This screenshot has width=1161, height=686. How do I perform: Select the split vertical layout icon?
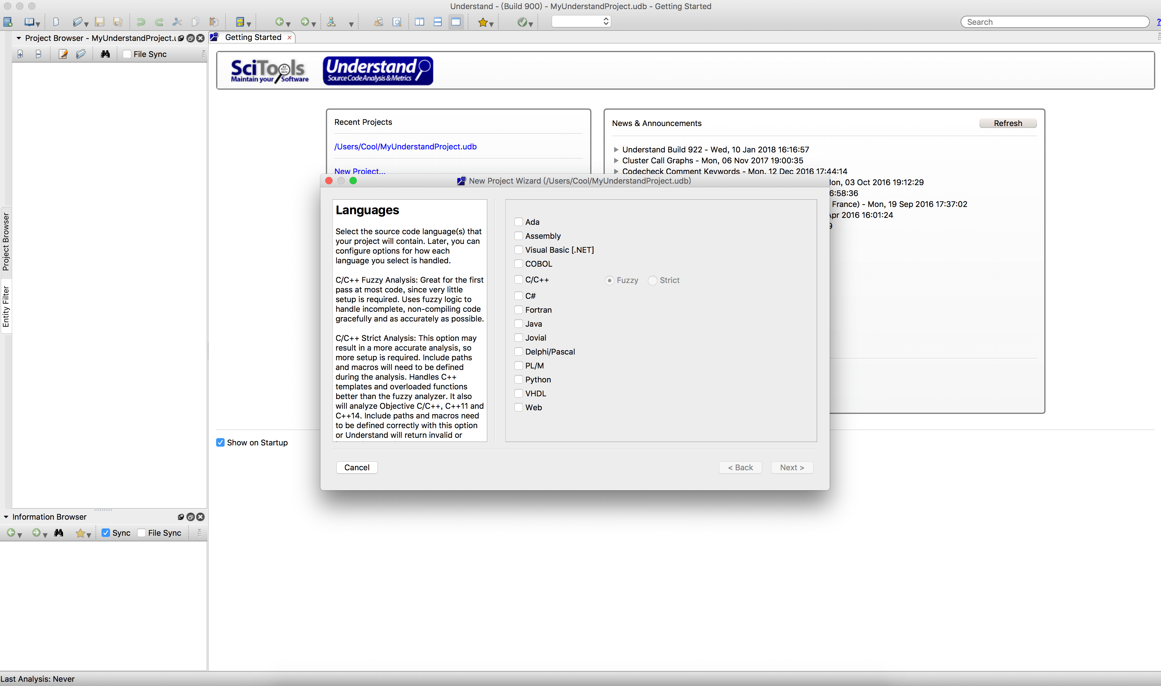click(419, 22)
